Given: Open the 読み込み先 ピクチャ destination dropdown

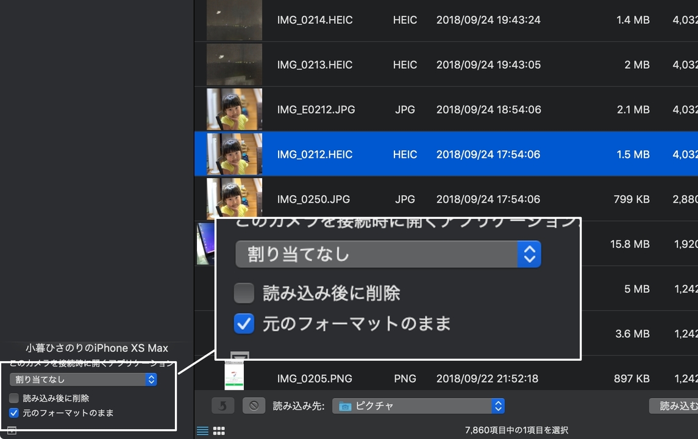Looking at the screenshot, I should [x=418, y=406].
